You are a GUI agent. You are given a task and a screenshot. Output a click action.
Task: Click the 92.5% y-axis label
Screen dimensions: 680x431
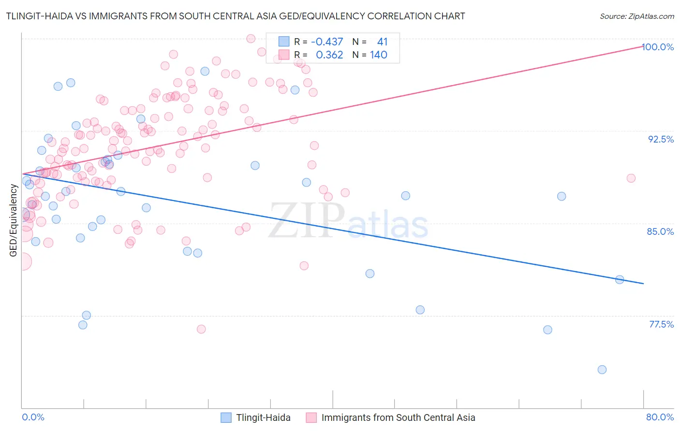661,139
